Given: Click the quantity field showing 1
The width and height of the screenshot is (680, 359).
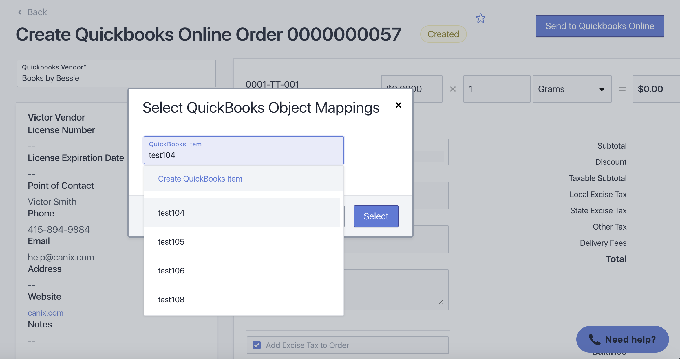Looking at the screenshot, I should (x=496, y=89).
